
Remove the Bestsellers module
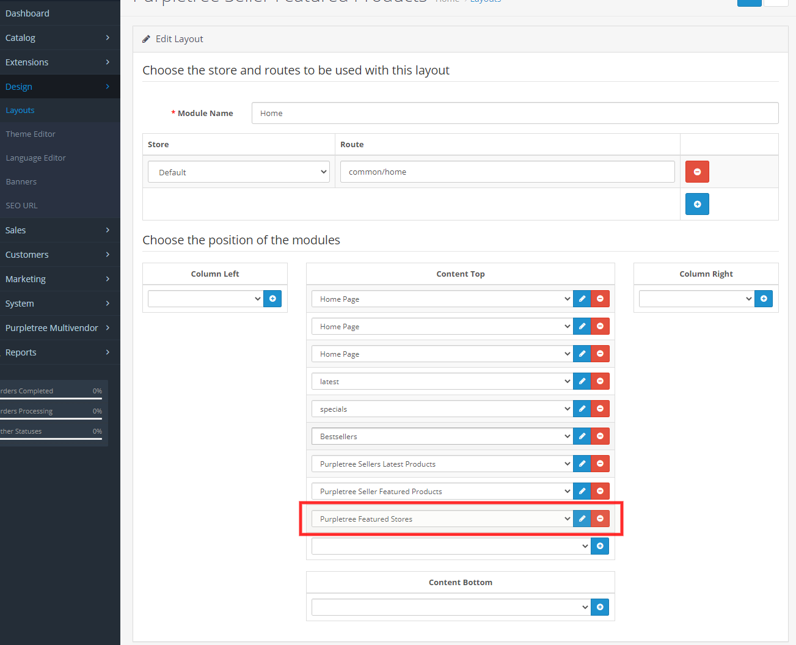pyautogui.click(x=601, y=436)
